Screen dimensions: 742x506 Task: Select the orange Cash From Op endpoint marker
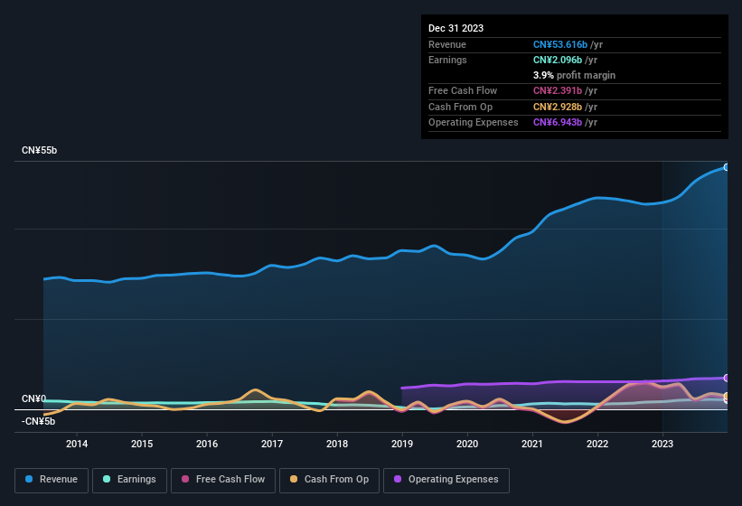tap(726, 397)
